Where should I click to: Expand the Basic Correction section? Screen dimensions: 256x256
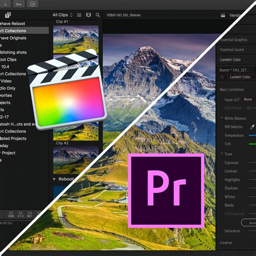click(232, 90)
